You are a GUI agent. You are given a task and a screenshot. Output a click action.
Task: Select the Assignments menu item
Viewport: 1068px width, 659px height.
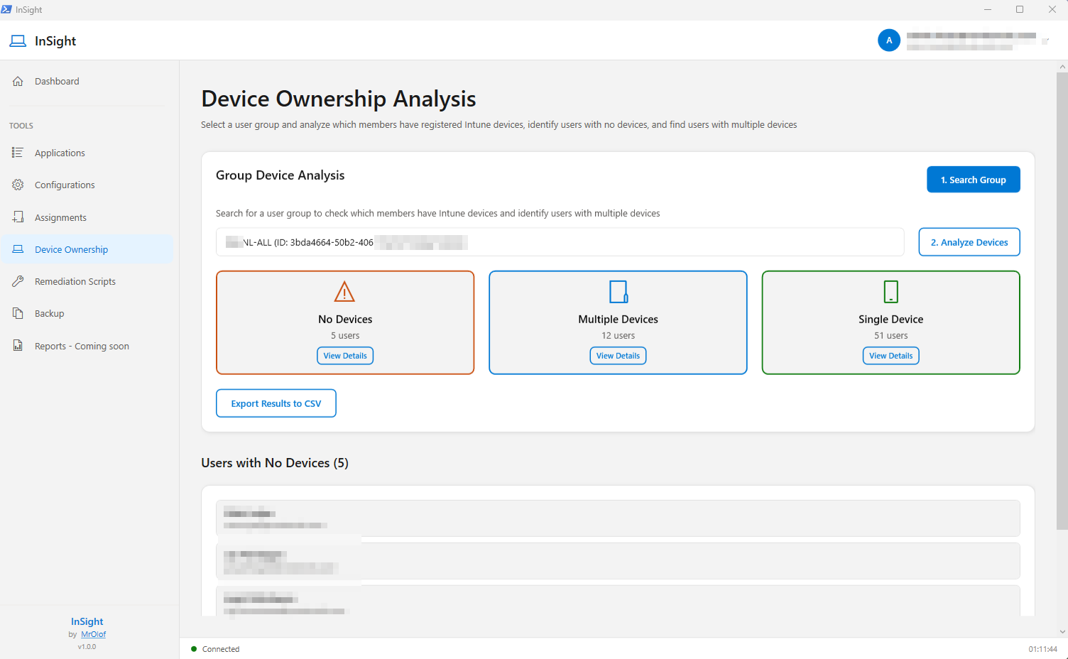pyautogui.click(x=87, y=217)
